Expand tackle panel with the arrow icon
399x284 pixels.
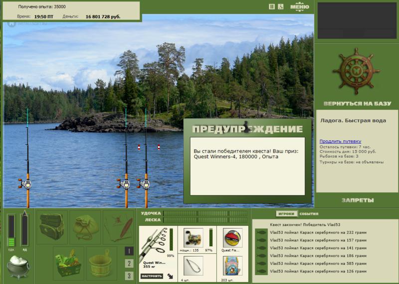pos(170,276)
